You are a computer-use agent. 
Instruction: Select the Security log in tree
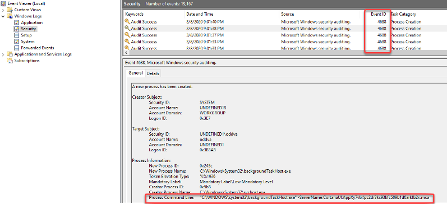pos(29,29)
